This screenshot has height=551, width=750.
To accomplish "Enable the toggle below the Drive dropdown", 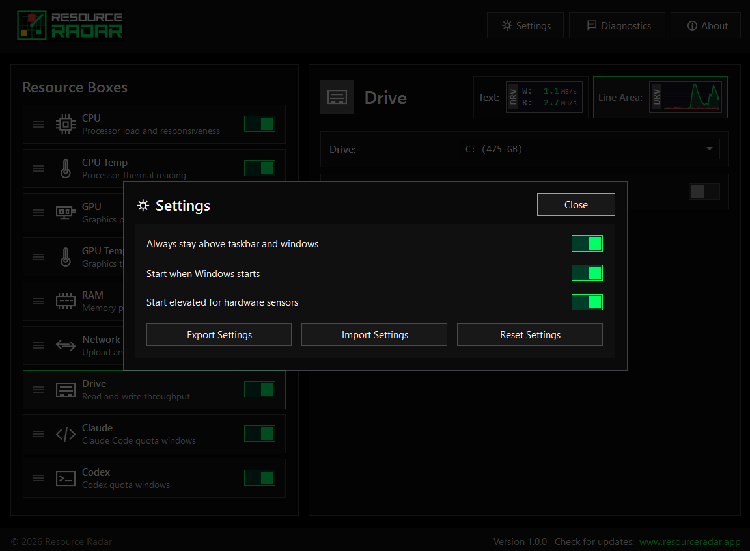I will [704, 192].
